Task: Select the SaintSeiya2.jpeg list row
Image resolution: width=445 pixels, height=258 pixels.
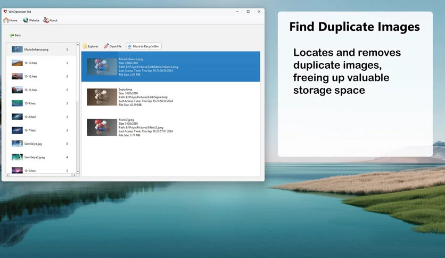Action: pos(41,157)
